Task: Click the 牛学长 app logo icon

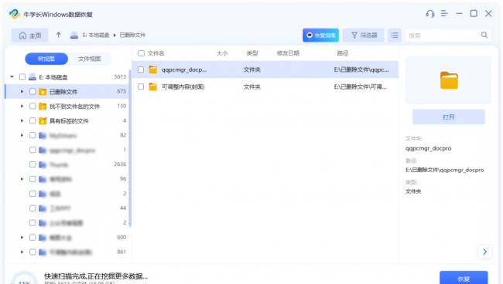Action: click(x=15, y=14)
